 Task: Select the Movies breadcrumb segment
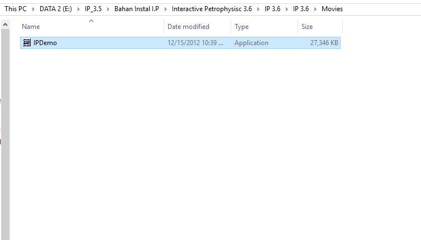(x=332, y=9)
